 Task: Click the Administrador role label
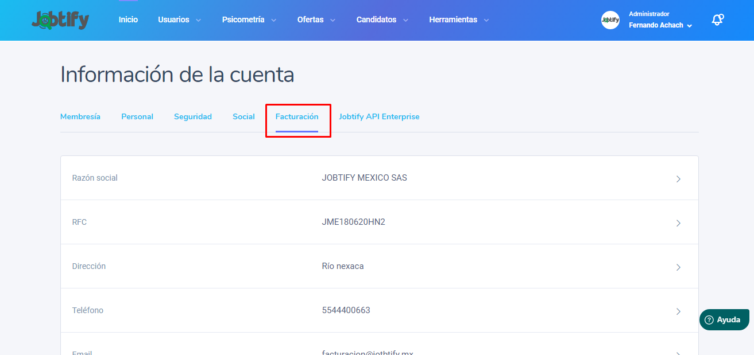tap(649, 14)
